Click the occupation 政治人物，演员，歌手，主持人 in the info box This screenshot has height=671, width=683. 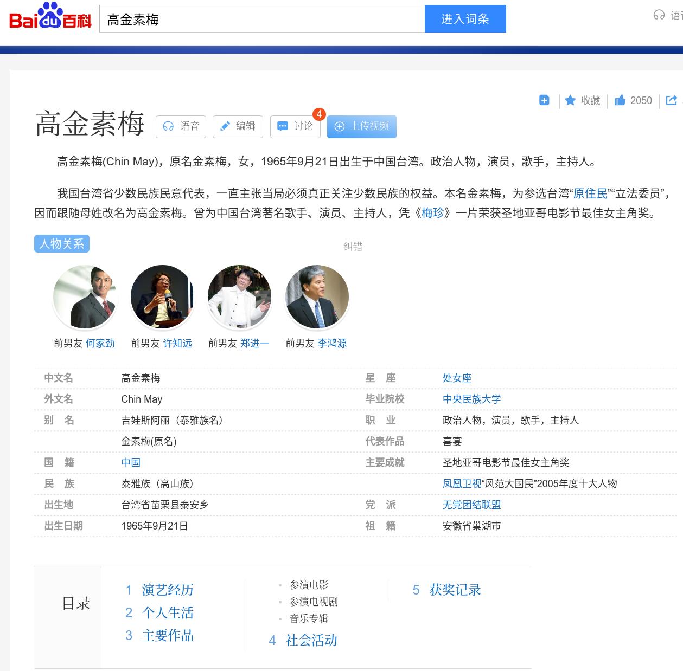click(x=511, y=420)
